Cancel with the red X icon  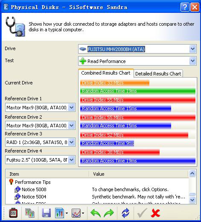[x=155, y=213]
